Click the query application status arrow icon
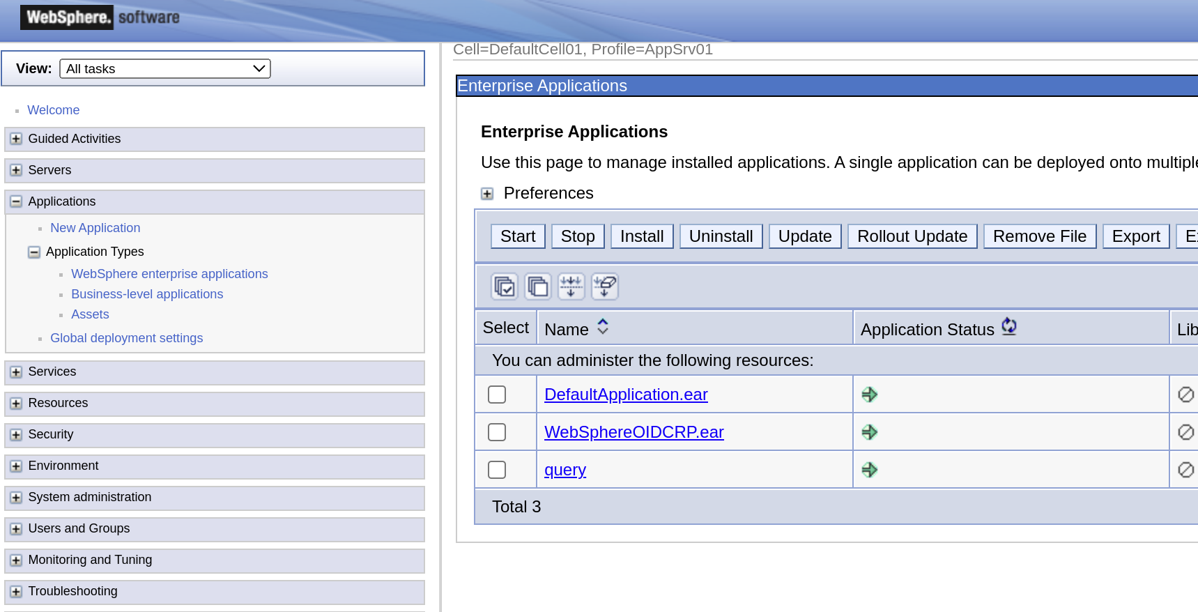Image resolution: width=1198 pixels, height=612 pixels. tap(869, 470)
